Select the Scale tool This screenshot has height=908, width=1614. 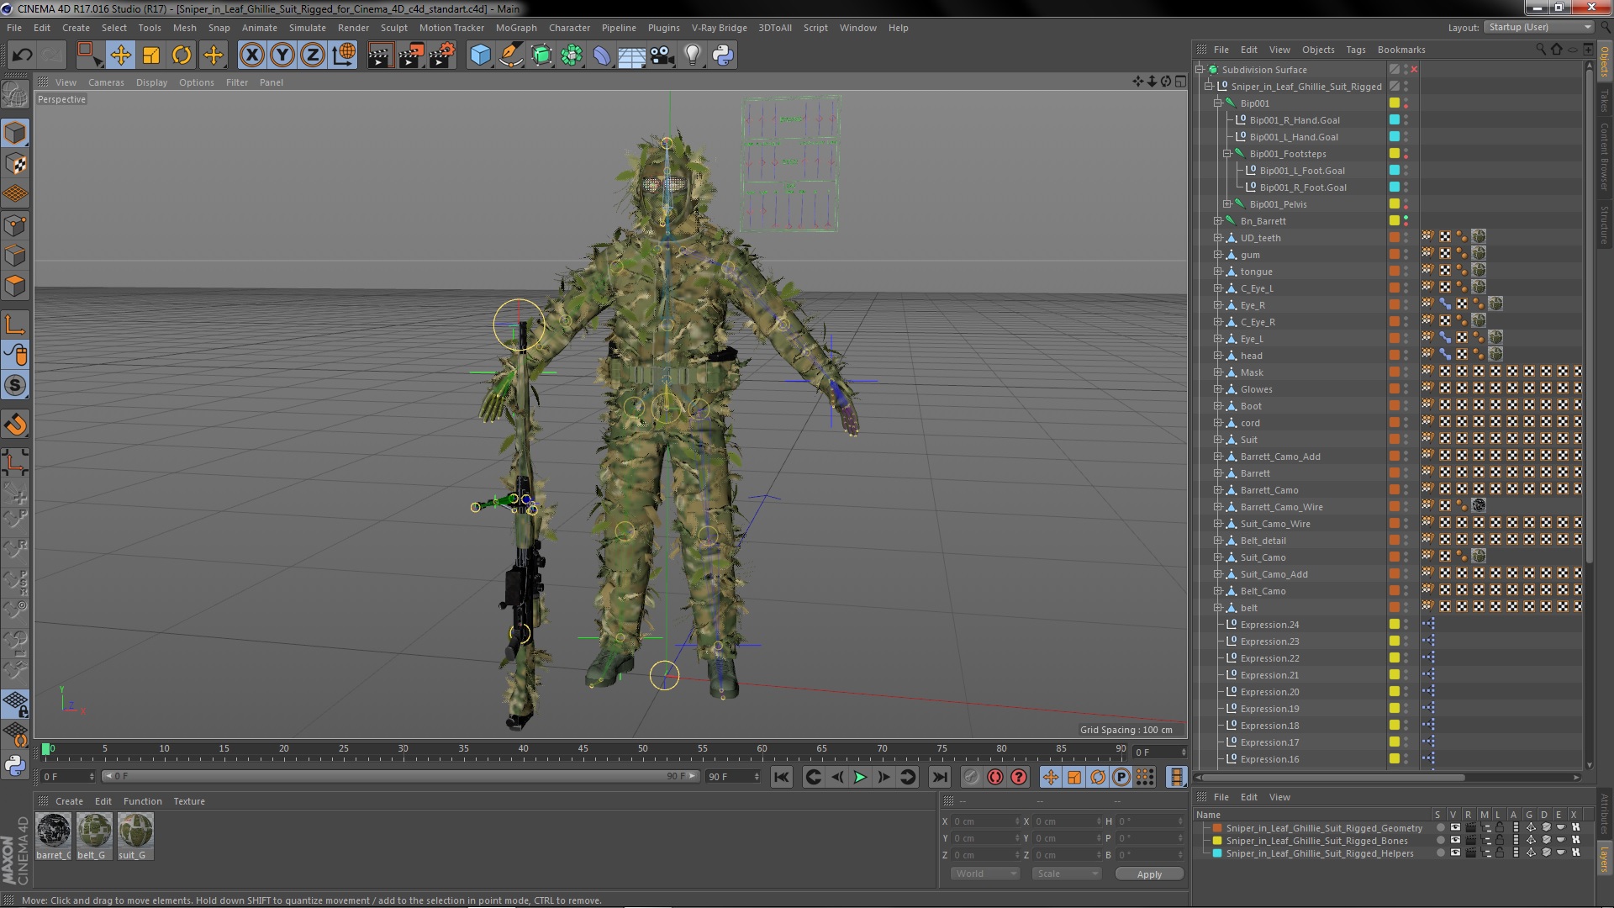(x=151, y=55)
